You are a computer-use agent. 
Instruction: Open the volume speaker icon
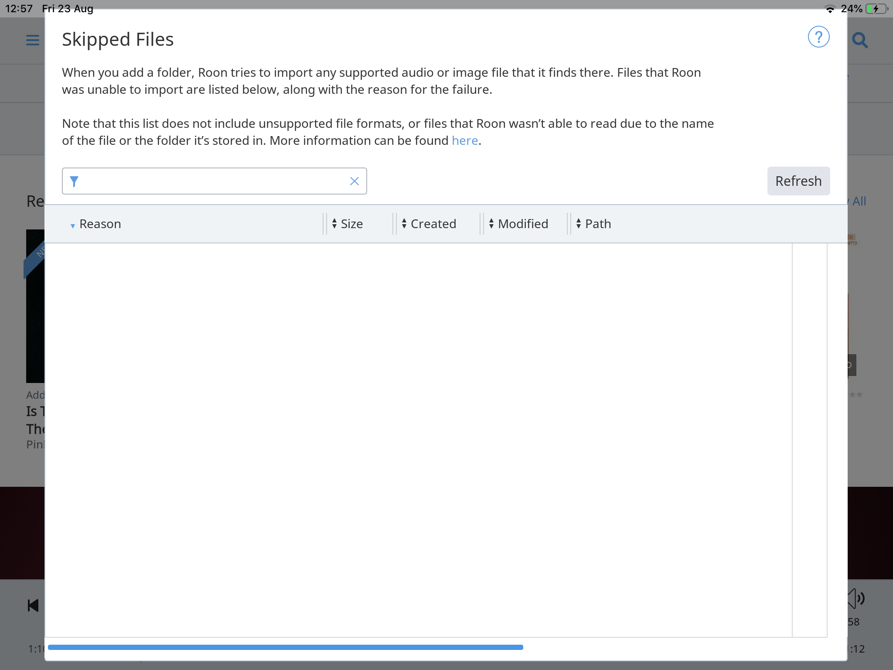pyautogui.click(x=856, y=598)
